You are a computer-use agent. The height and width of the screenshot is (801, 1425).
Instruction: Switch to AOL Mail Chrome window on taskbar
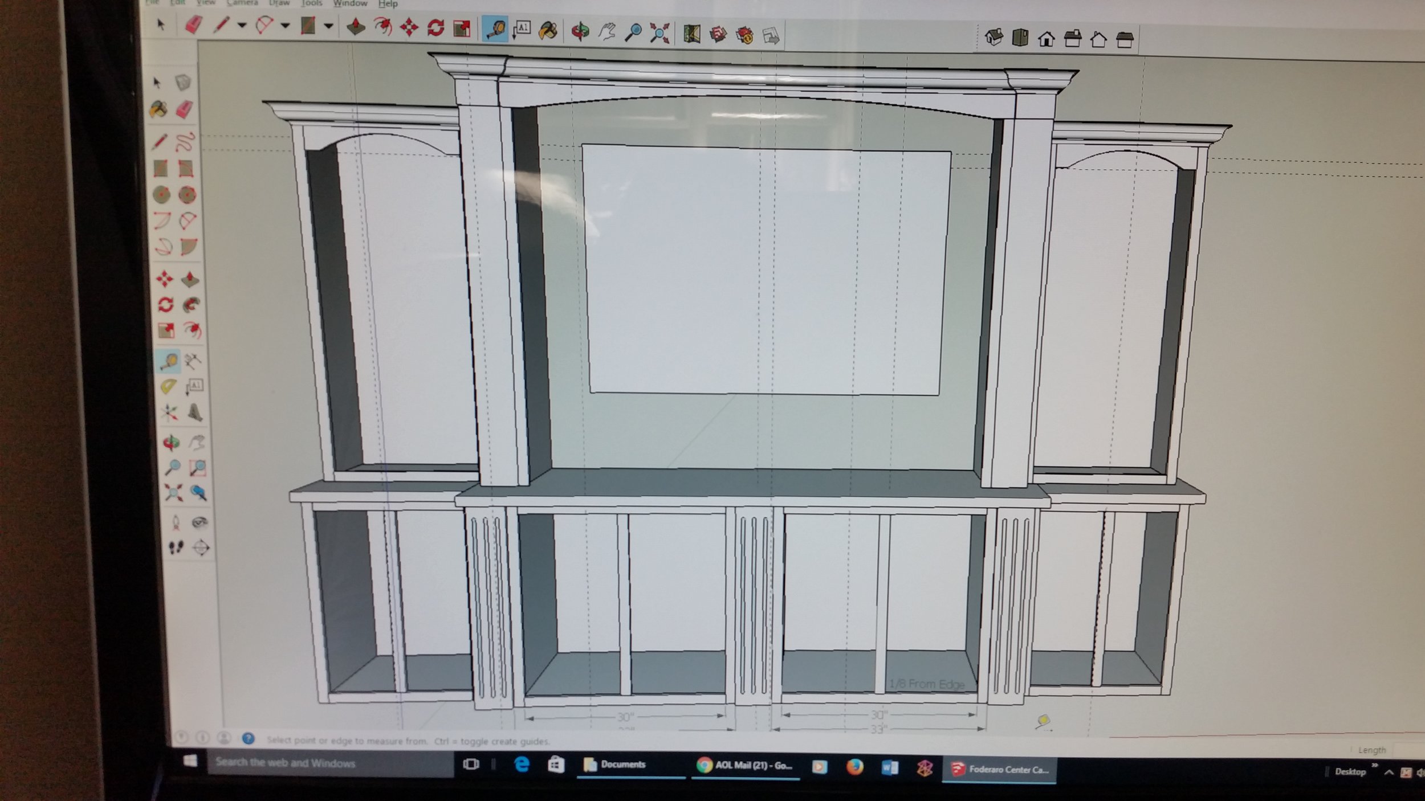(746, 766)
